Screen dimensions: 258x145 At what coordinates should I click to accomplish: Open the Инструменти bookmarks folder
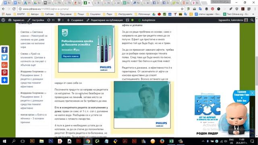pyautogui.click(x=123, y=14)
